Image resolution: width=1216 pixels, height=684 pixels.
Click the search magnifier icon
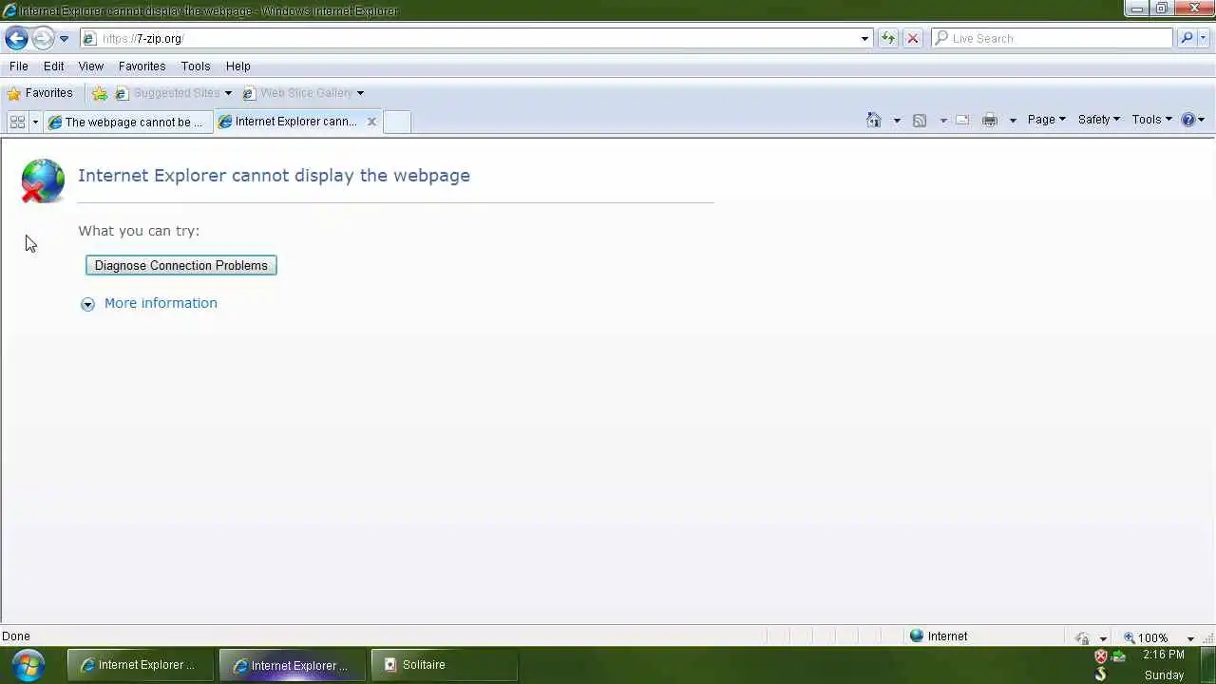coord(1186,38)
